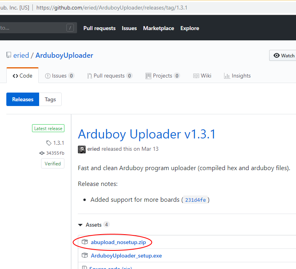Image resolution: width=296 pixels, height=269 pixels.
Task: Switch to the repository Wiki tab
Action: (202, 76)
